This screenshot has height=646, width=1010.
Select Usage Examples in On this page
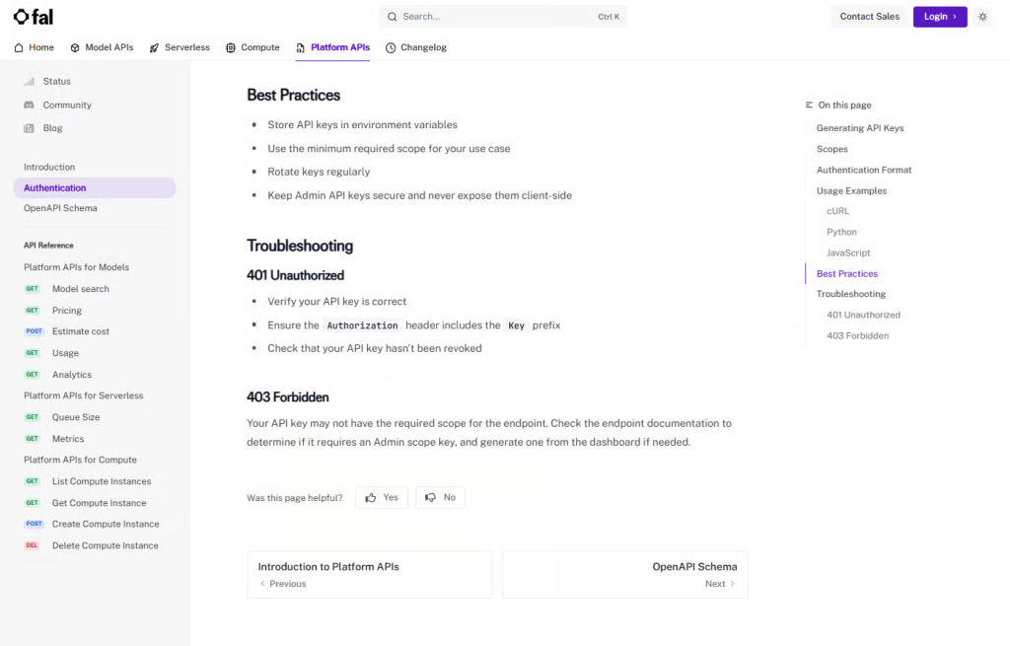click(851, 190)
